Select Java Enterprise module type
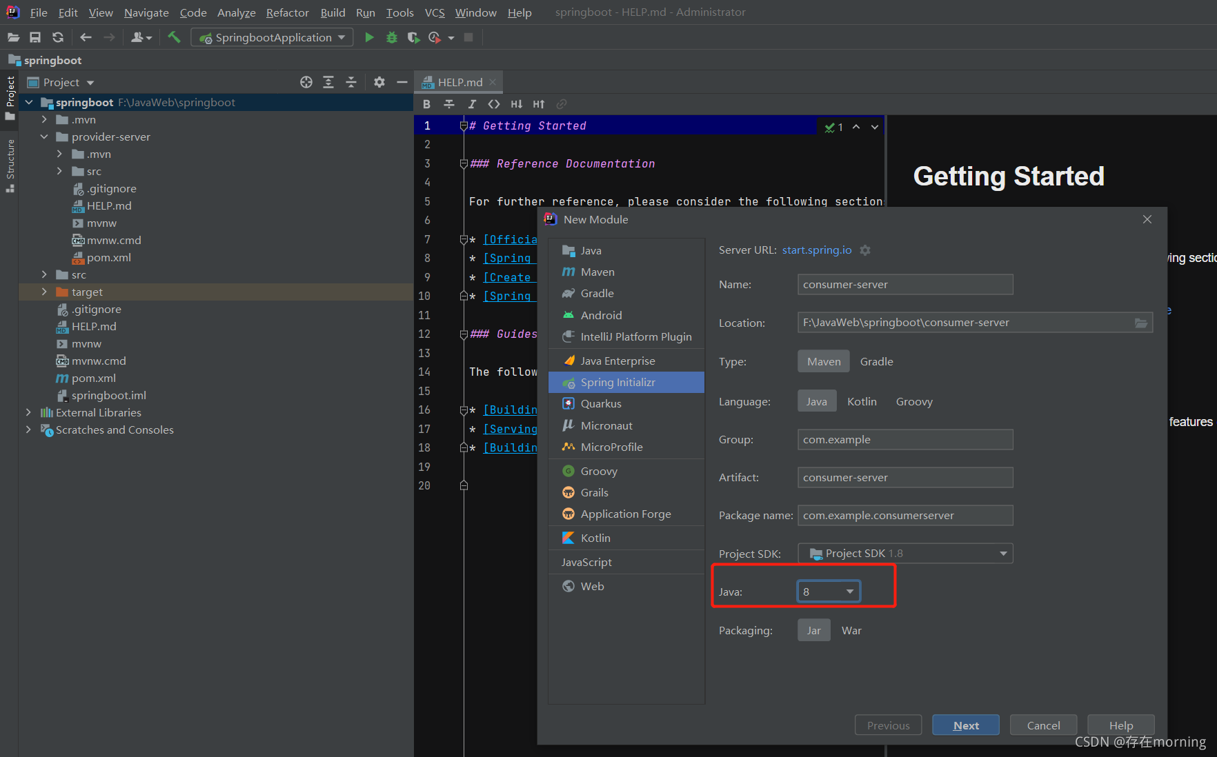Viewport: 1217px width, 757px height. (x=626, y=361)
